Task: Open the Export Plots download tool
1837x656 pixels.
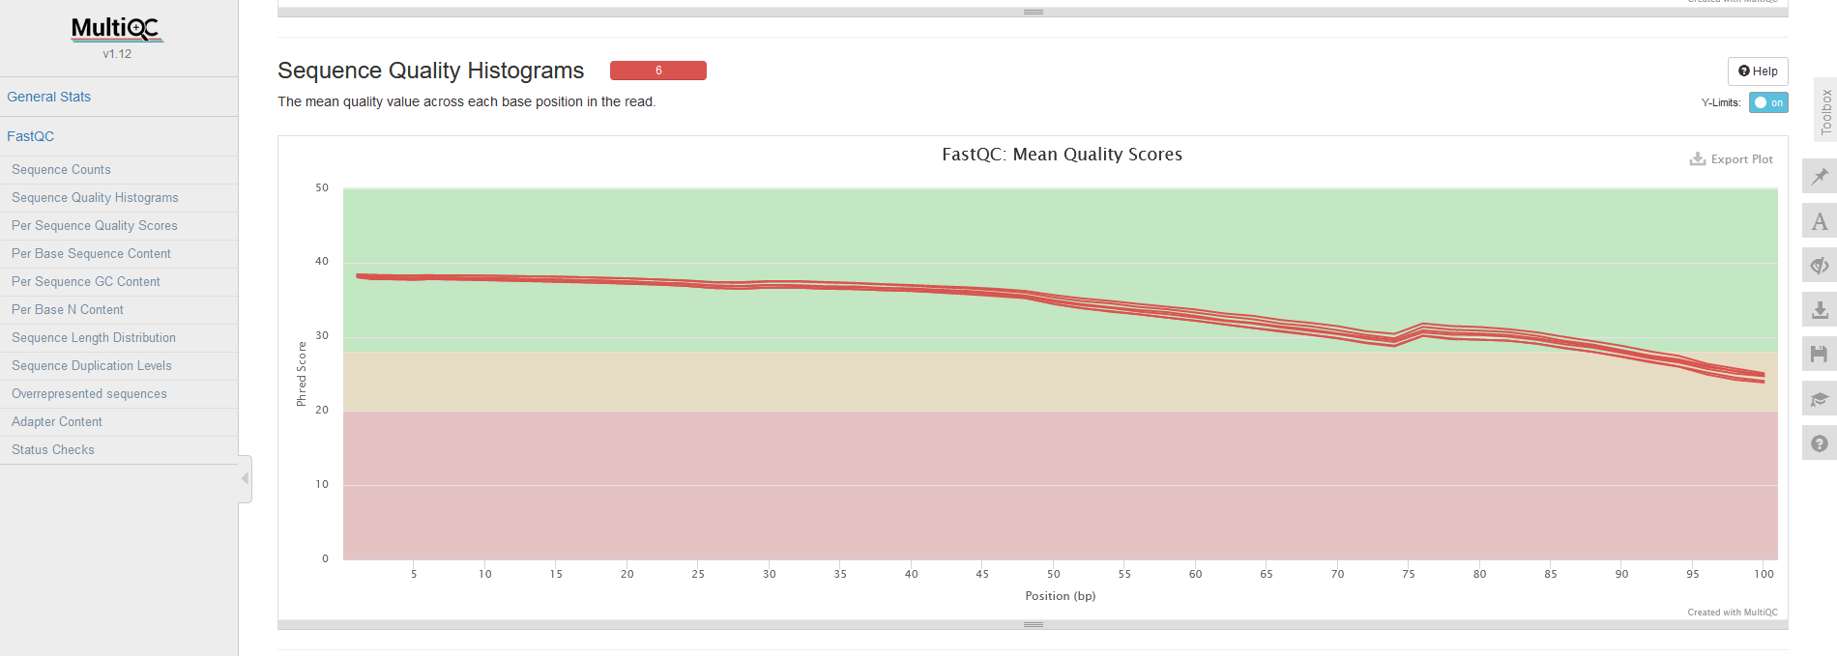Action: [1819, 310]
